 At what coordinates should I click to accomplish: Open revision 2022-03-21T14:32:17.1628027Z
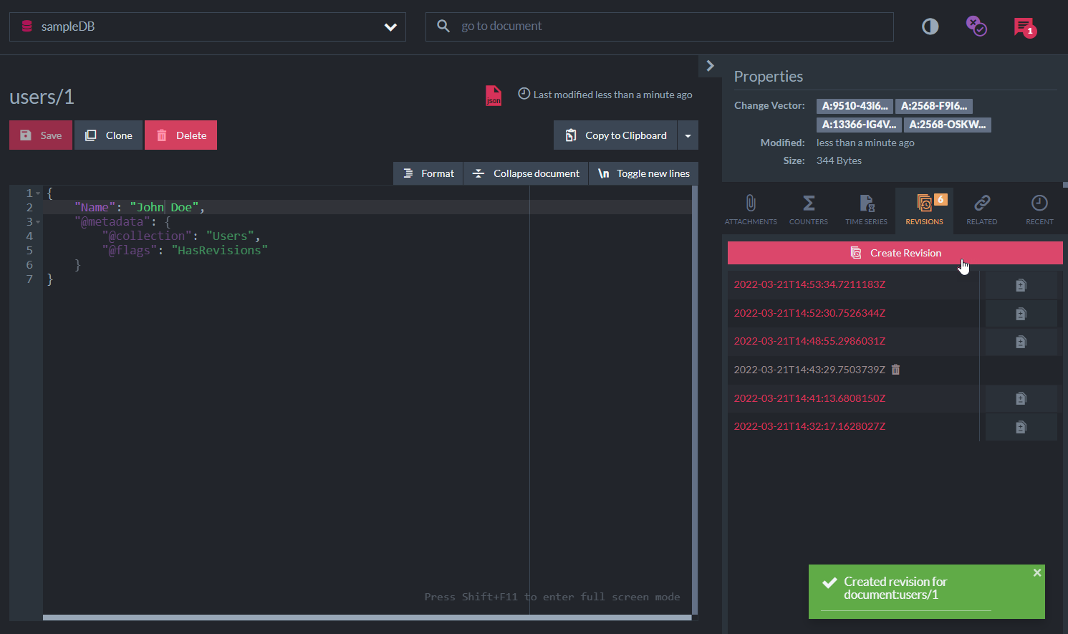tap(809, 426)
